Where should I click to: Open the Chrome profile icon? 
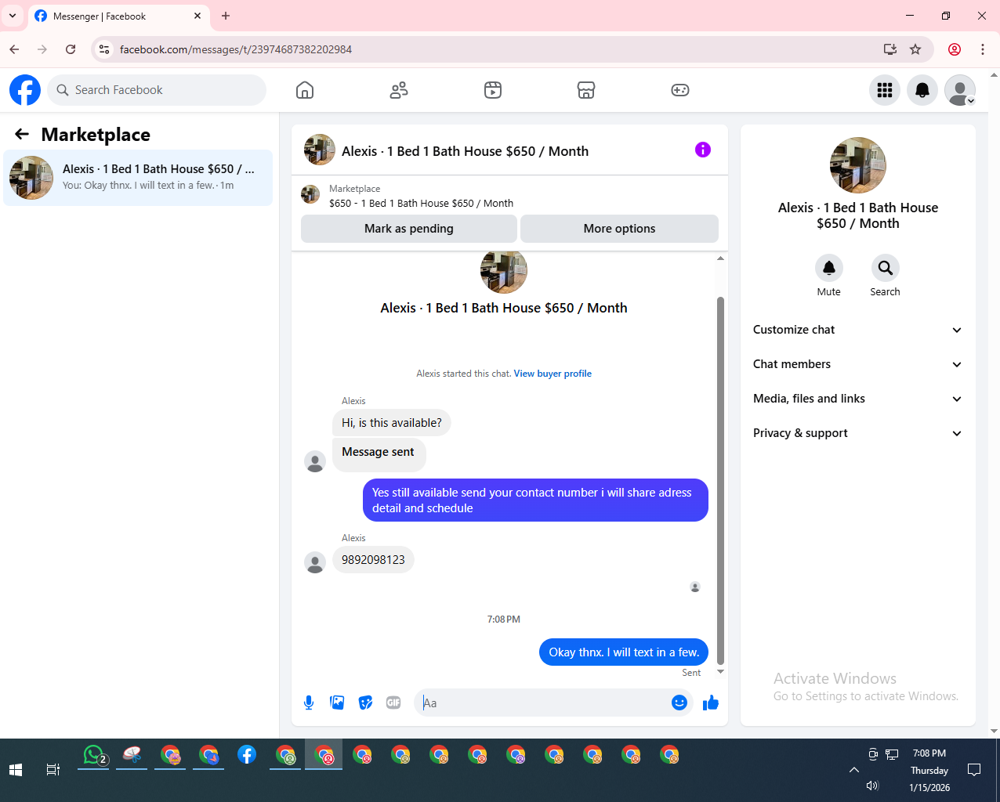[x=955, y=49]
